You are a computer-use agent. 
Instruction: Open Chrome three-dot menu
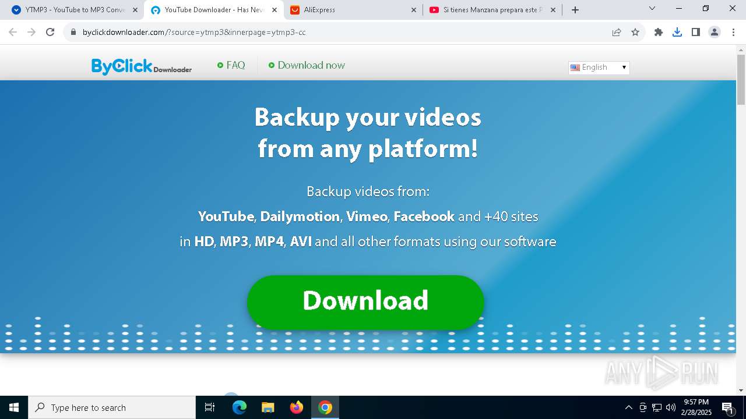(733, 33)
